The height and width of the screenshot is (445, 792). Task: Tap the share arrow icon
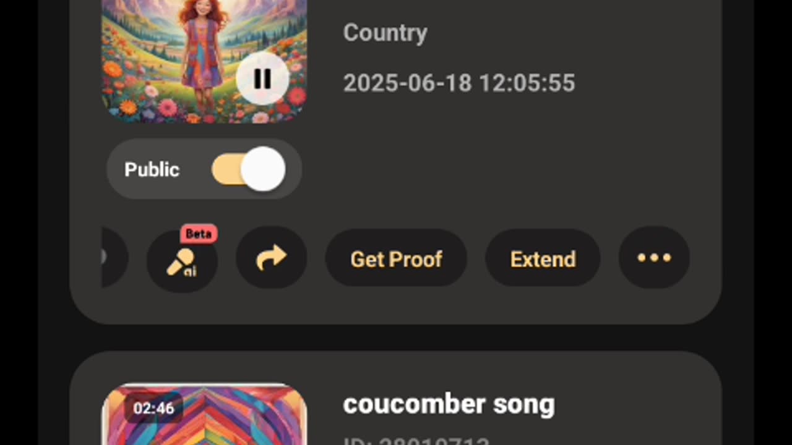tap(271, 258)
